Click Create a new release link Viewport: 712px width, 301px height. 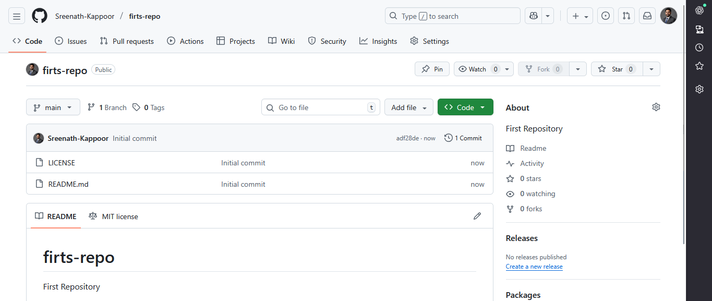[534, 266]
